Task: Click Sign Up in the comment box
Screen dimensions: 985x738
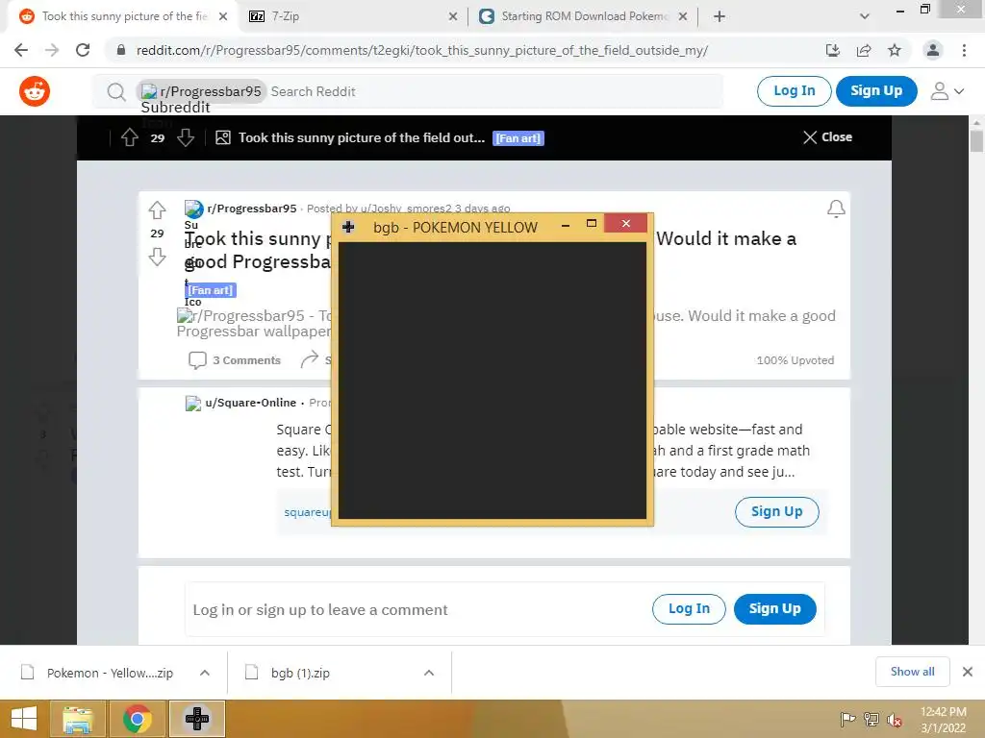Action: point(775,608)
